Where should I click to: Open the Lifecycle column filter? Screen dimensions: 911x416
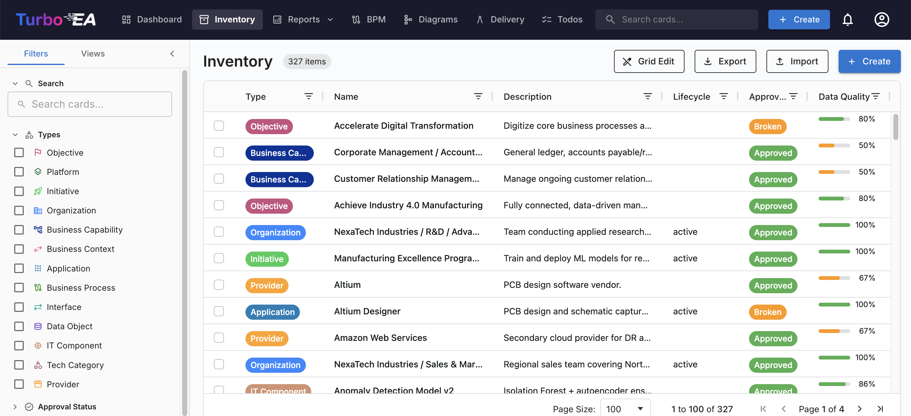pyautogui.click(x=724, y=96)
